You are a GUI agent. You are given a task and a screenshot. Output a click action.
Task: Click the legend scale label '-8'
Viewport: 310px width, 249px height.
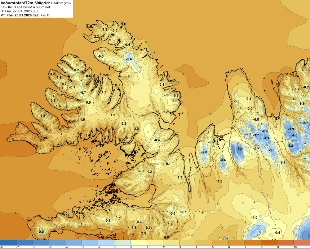coord(2,247)
